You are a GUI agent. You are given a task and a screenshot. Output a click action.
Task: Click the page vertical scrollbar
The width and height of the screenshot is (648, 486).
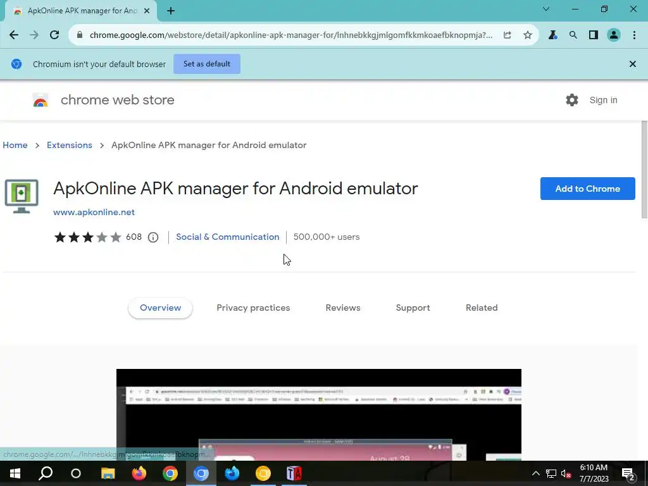644,170
